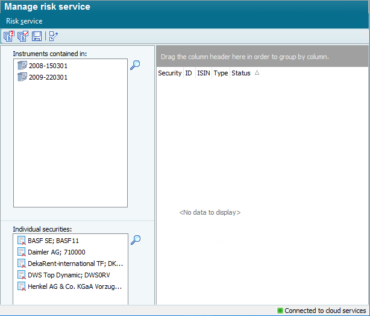Select portfolio 2009-220301 in the list

[48, 77]
